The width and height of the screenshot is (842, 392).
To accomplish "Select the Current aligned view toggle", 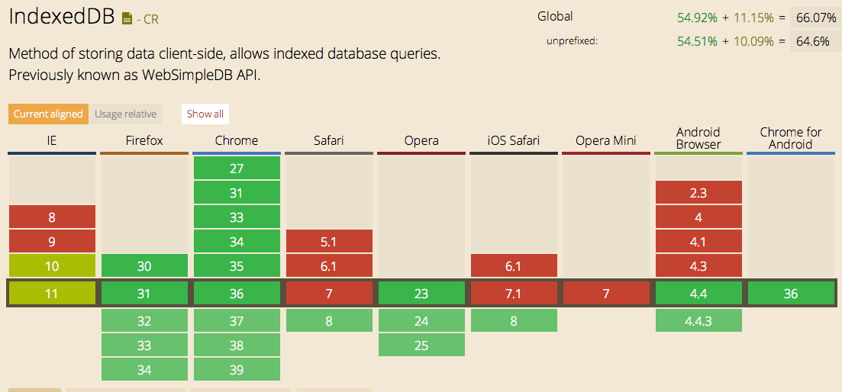I will pos(48,114).
